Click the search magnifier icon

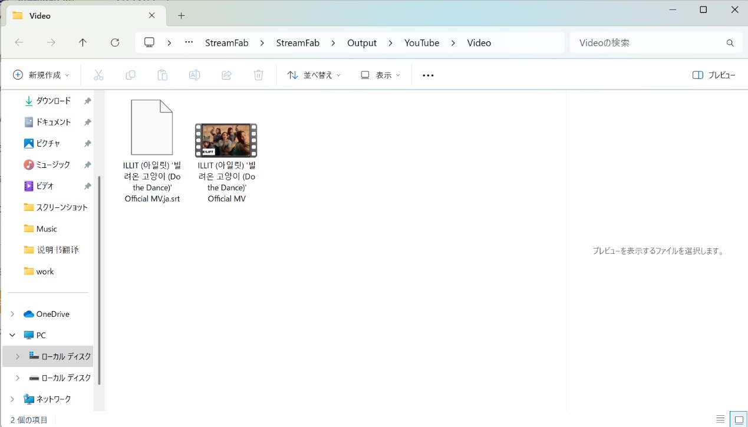click(x=730, y=43)
